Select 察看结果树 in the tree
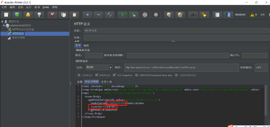 pyautogui.click(x=18, y=38)
